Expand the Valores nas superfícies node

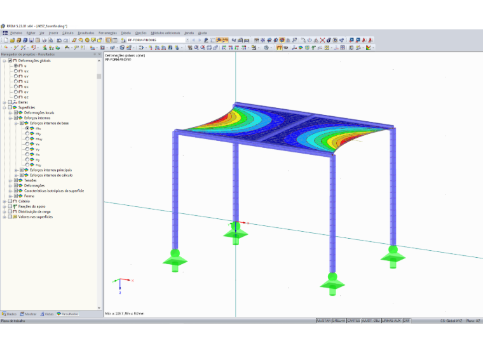(x=4, y=217)
